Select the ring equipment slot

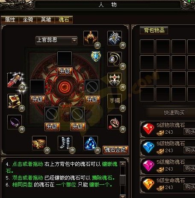[115, 122]
